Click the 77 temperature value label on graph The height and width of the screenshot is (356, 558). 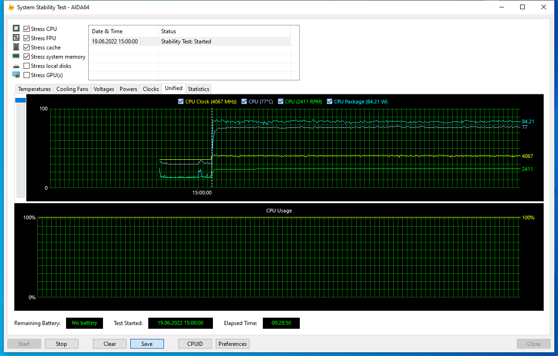[525, 127]
